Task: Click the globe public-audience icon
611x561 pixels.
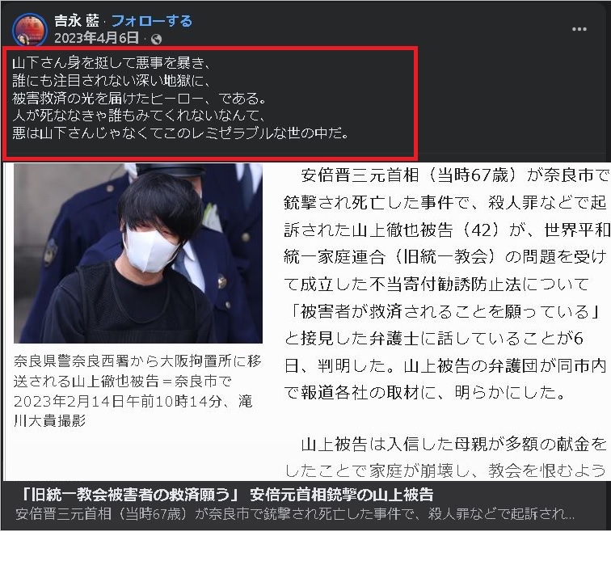Action: point(156,39)
